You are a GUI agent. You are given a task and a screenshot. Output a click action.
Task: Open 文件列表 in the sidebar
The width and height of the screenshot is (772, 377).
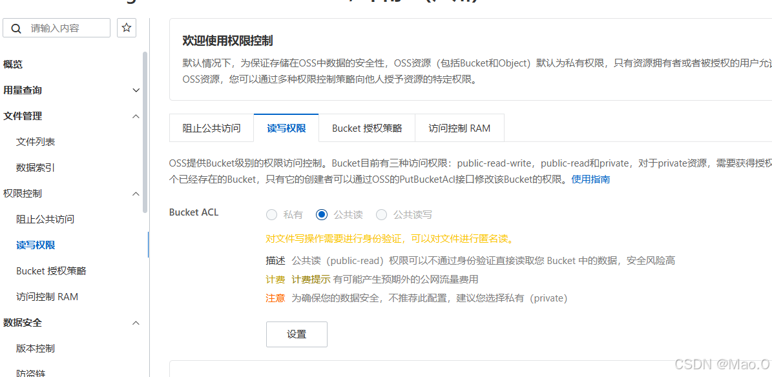click(x=36, y=142)
